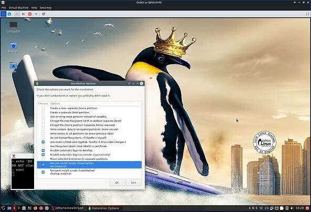Open the file manager taskbar launcher
Screen dimensions: 311x212
[x=24, y=208]
